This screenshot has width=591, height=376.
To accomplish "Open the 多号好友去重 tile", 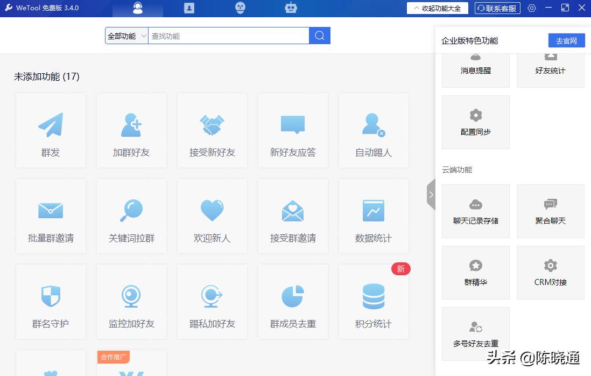I will click(476, 334).
